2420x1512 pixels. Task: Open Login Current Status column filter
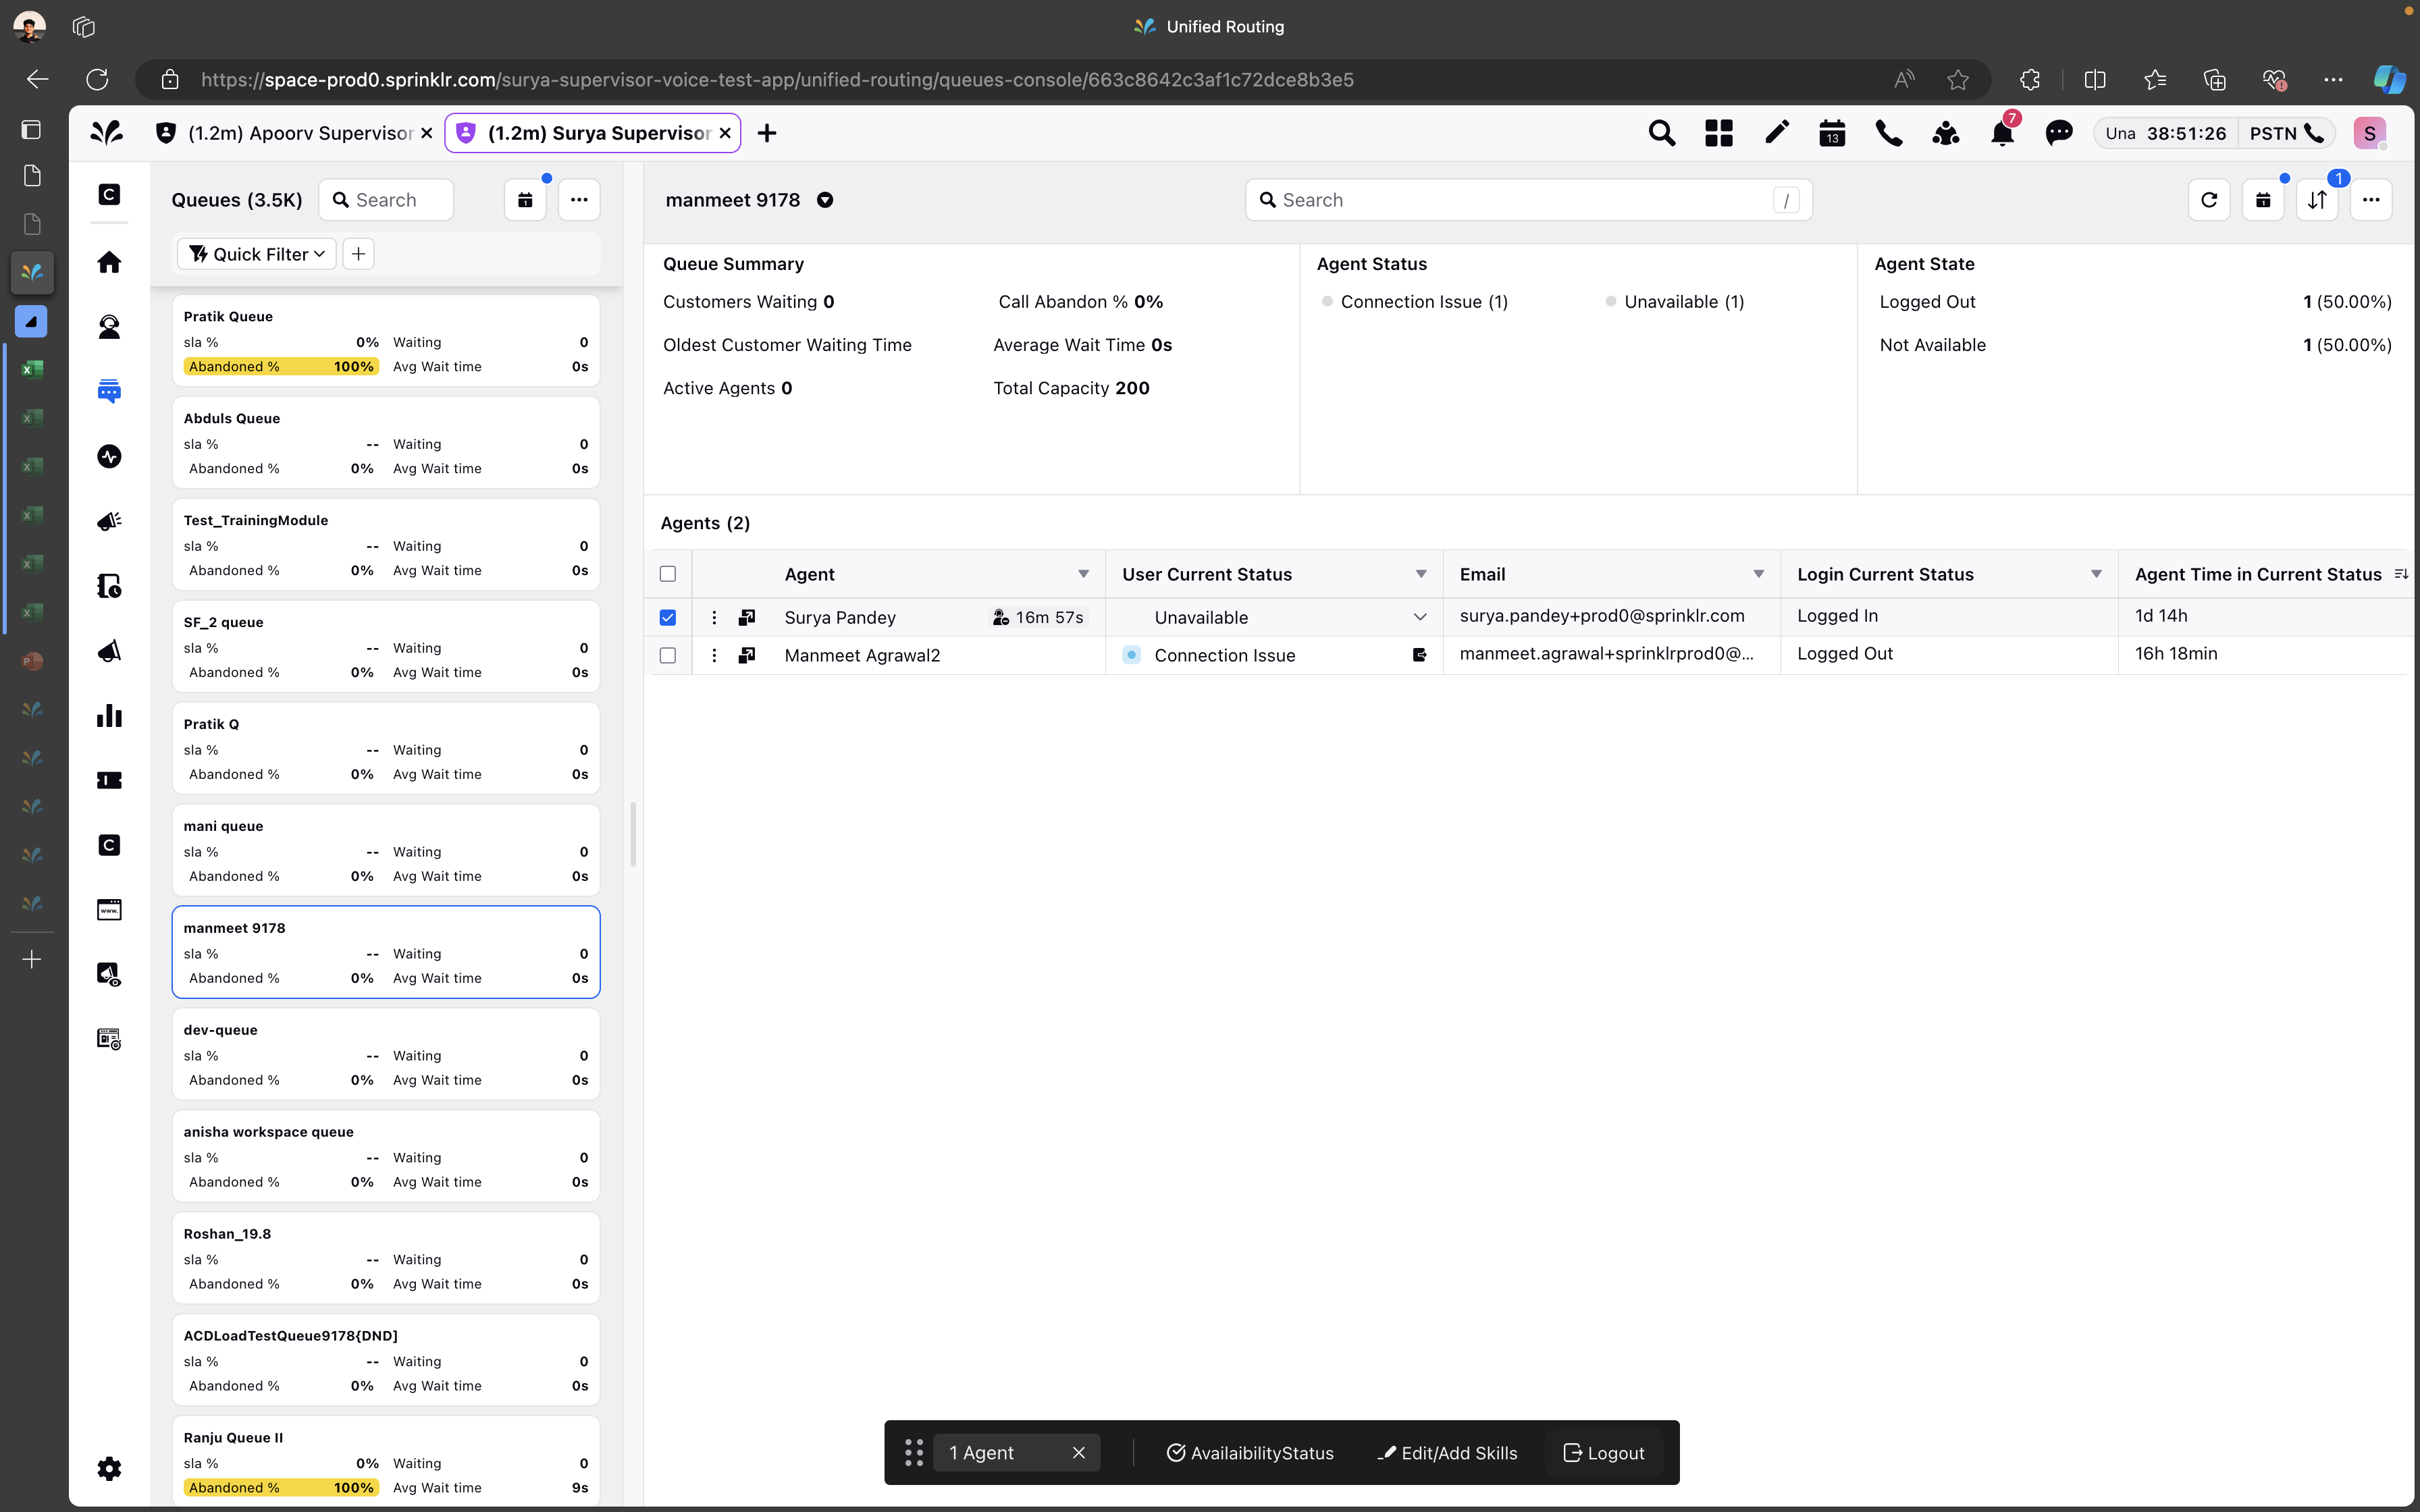point(2096,574)
